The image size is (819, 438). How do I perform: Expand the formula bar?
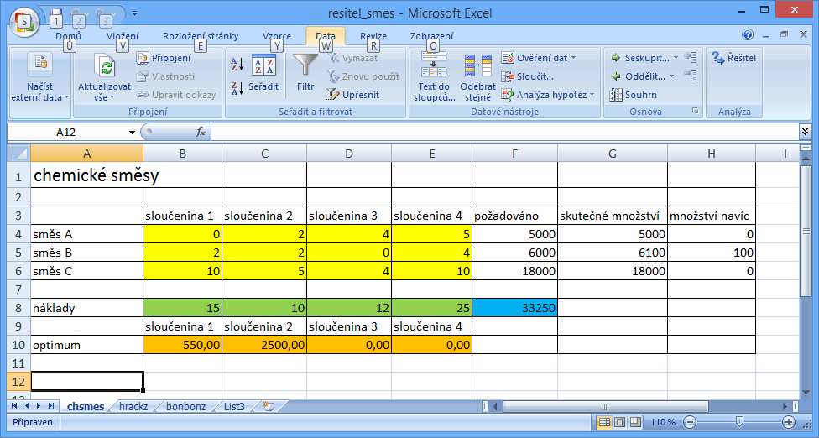tap(805, 132)
